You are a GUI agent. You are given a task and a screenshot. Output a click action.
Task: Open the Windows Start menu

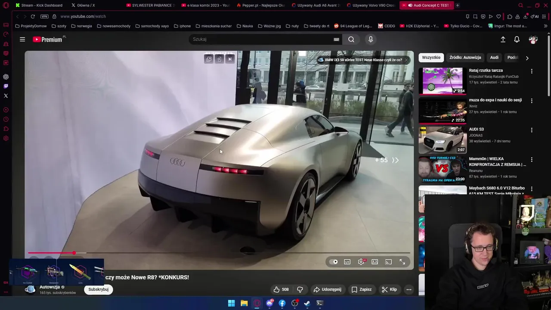pos(231,303)
